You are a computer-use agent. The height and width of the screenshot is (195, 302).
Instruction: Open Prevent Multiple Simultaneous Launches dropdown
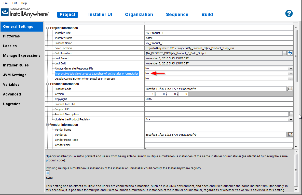(291, 74)
